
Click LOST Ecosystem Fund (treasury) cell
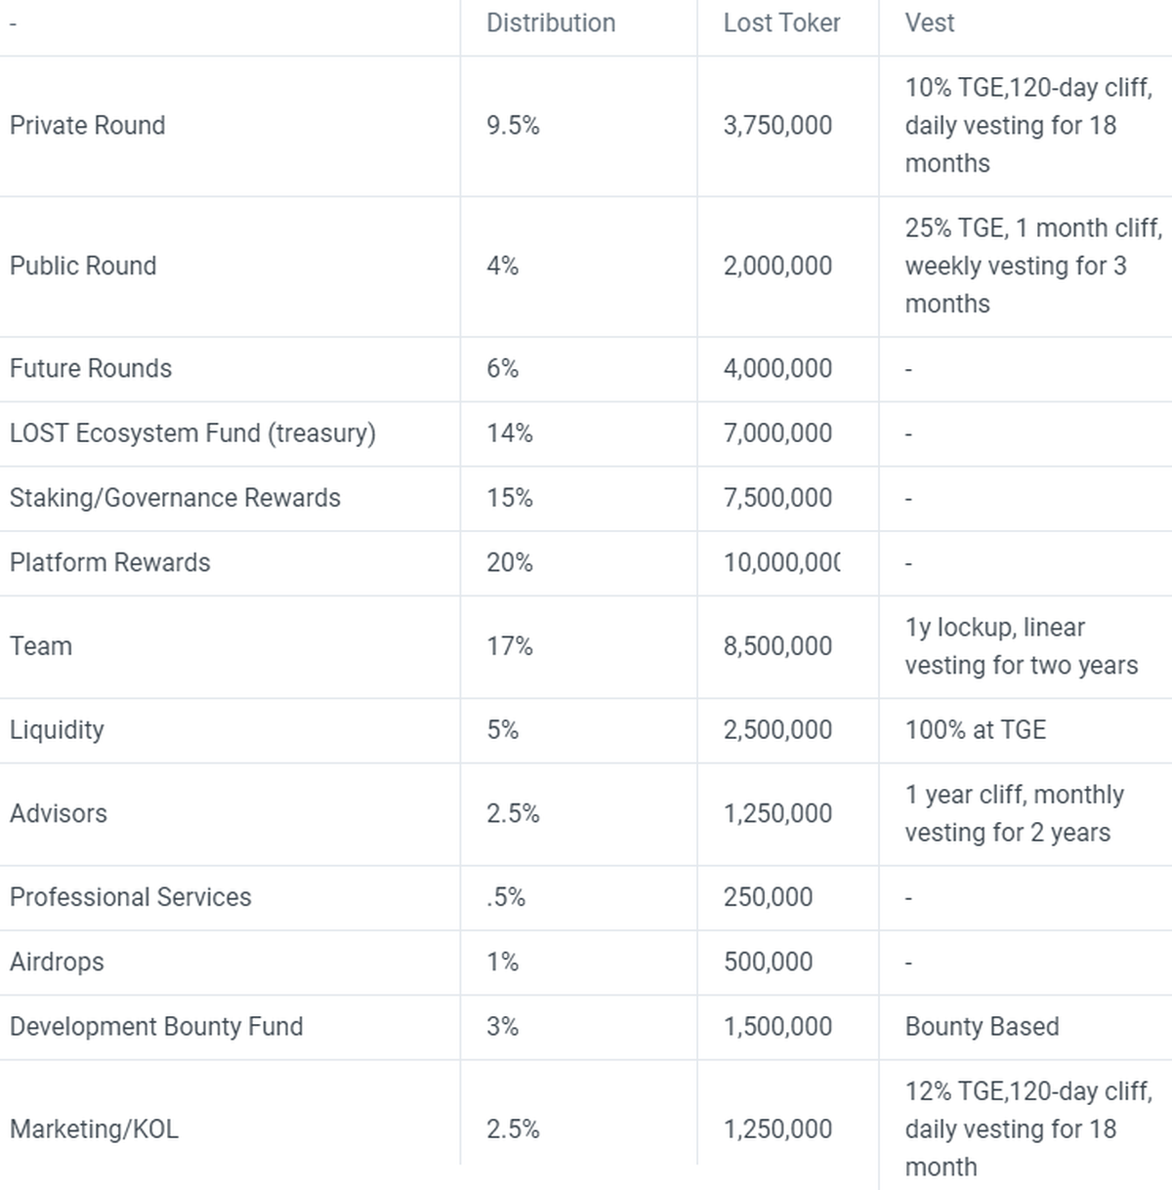click(192, 433)
